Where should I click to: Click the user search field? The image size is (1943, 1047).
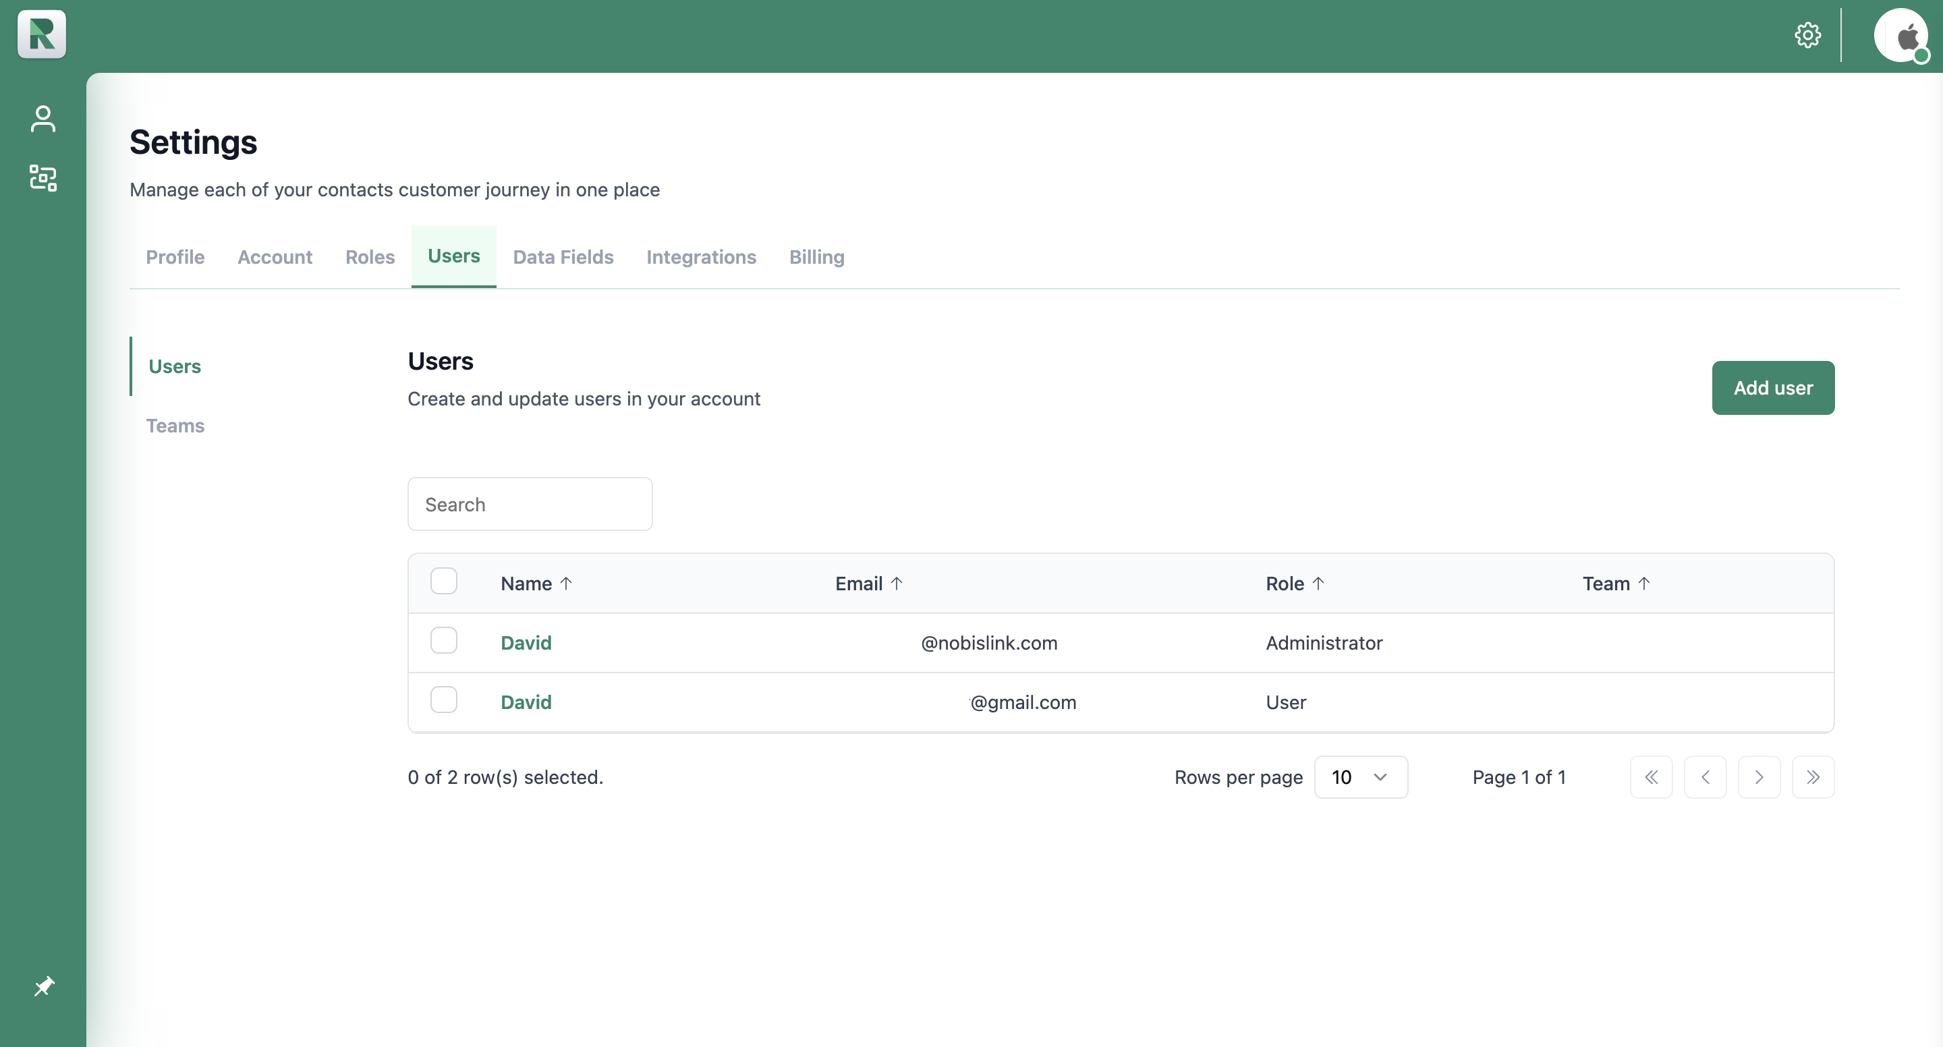pyautogui.click(x=530, y=504)
